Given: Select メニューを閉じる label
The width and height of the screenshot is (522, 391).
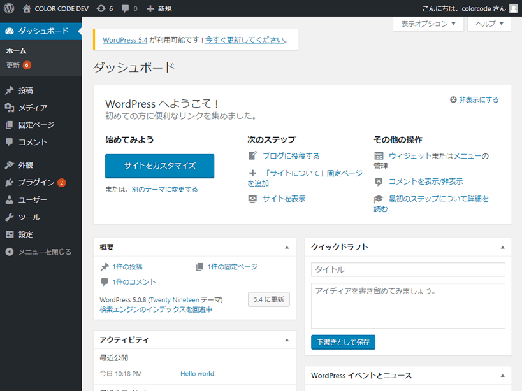Looking at the screenshot, I should tap(45, 252).
